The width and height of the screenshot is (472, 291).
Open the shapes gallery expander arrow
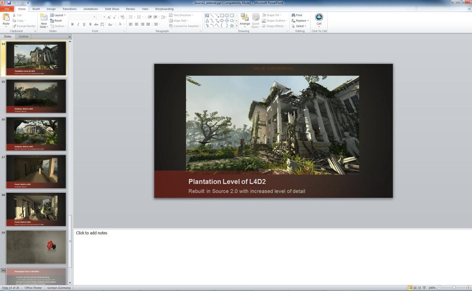[236, 26]
